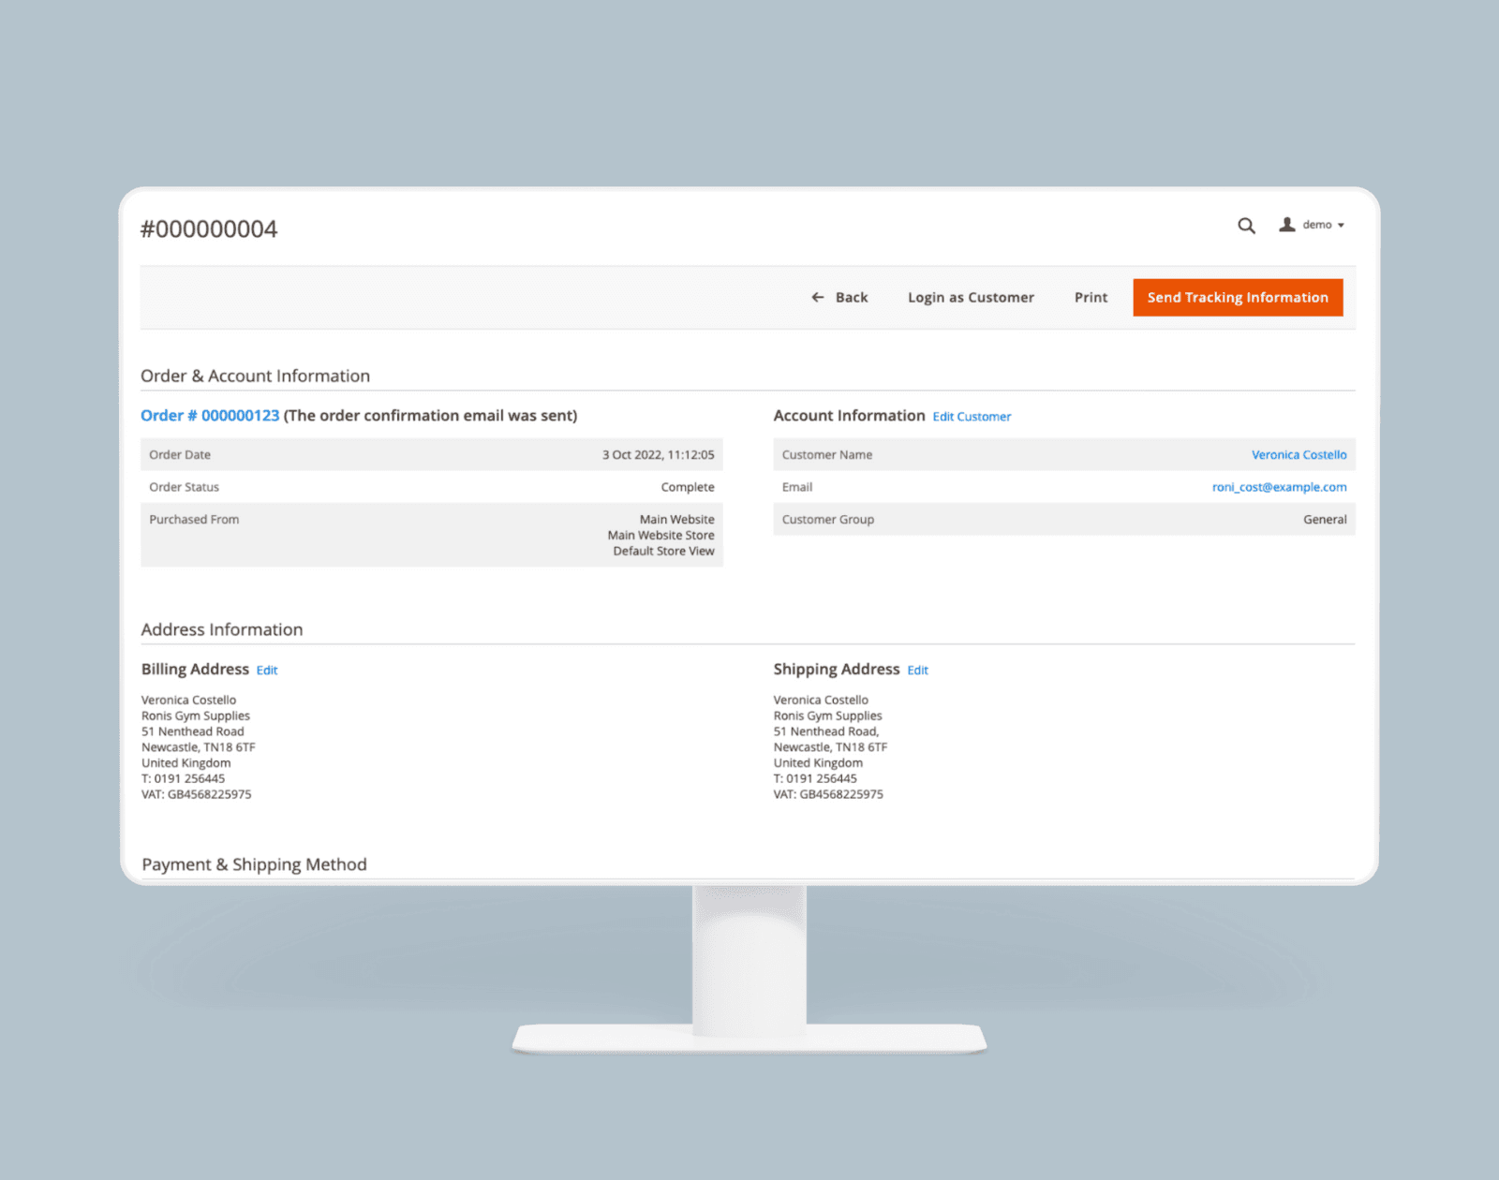The width and height of the screenshot is (1499, 1180).
Task: Click the roni_cost@example.com email link
Action: click(1279, 487)
